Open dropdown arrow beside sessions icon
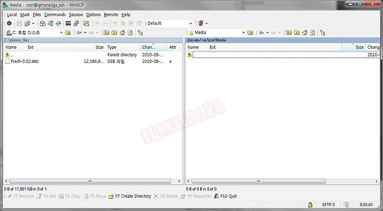The image size is (383, 211). click(x=206, y=23)
